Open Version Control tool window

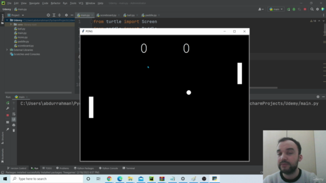pyautogui.click(x=17, y=168)
